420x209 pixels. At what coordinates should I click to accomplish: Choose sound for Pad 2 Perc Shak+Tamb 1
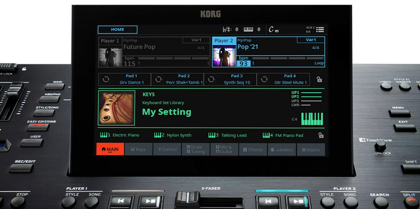pos(184,82)
